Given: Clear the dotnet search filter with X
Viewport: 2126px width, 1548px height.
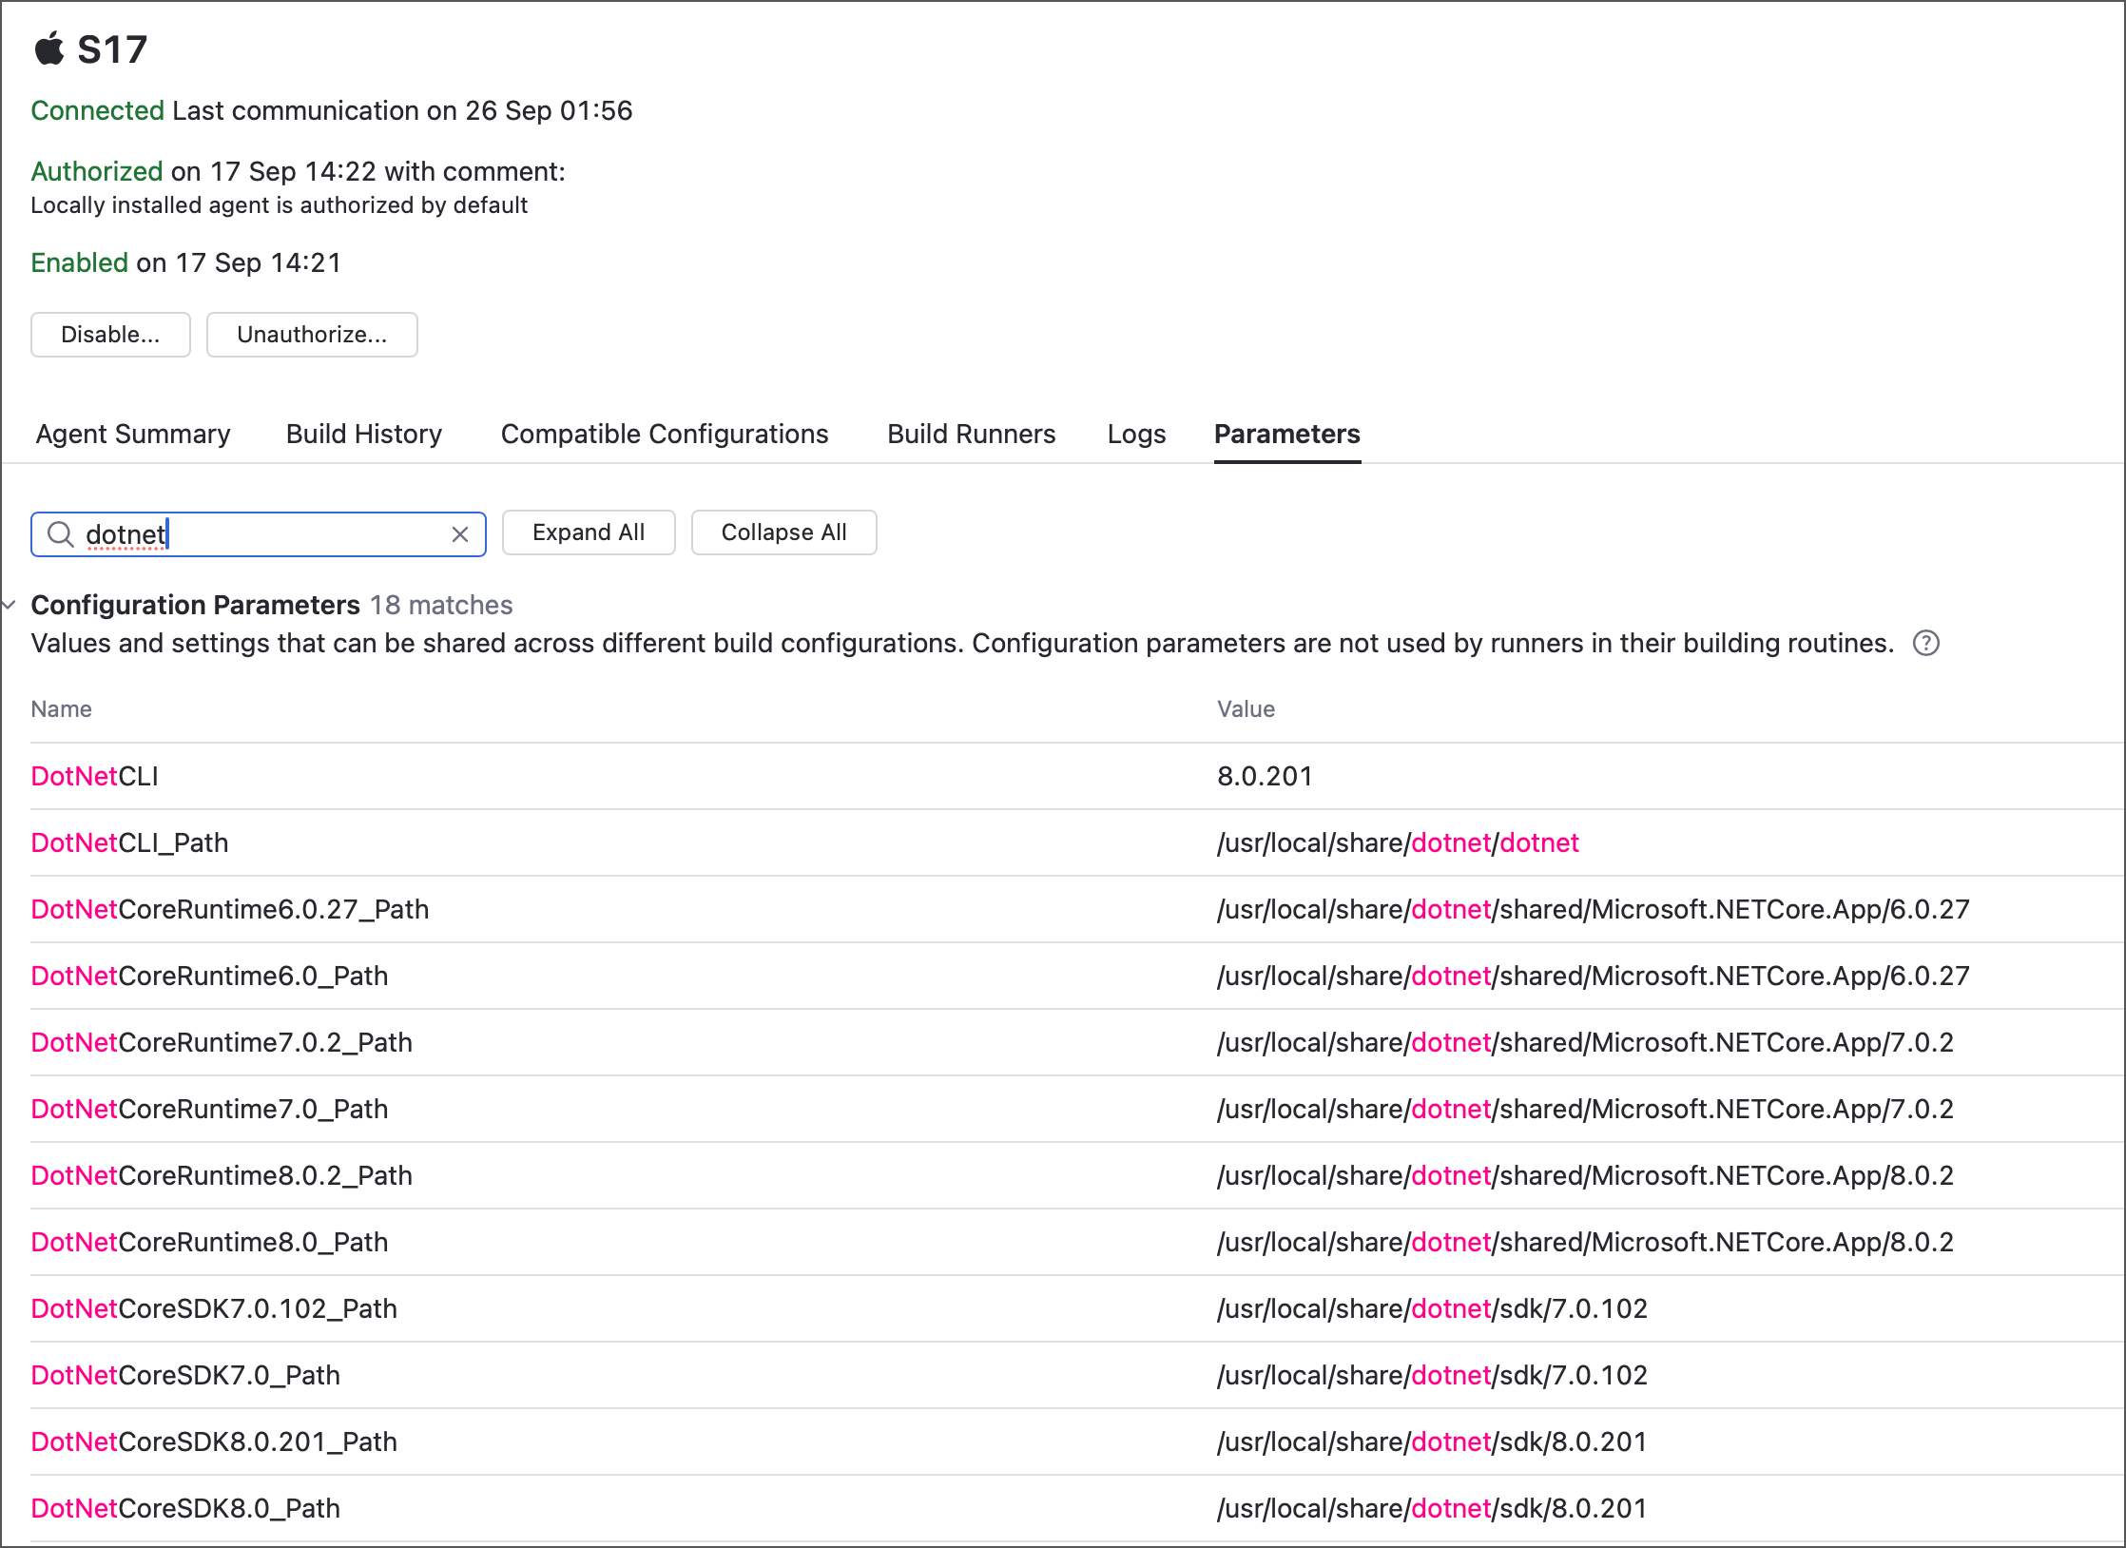Looking at the screenshot, I should click(x=460, y=534).
